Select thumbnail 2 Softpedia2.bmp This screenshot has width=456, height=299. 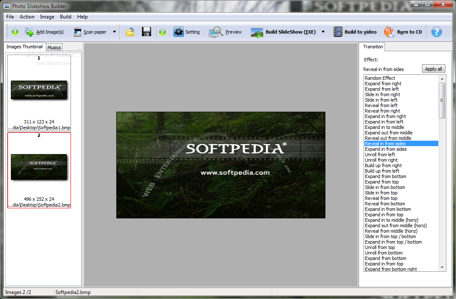click(x=39, y=170)
